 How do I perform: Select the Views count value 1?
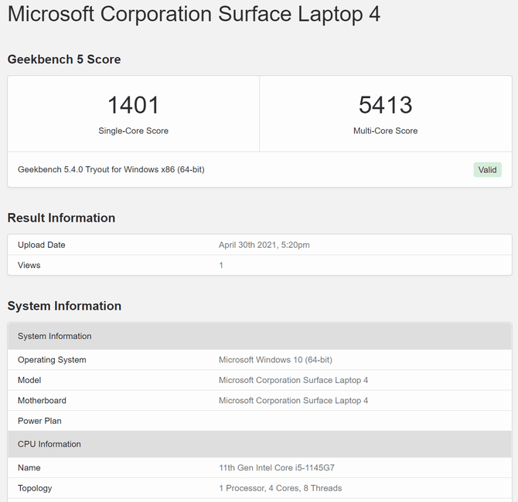[221, 266]
